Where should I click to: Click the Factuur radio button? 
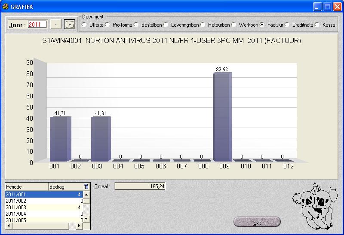262,25
